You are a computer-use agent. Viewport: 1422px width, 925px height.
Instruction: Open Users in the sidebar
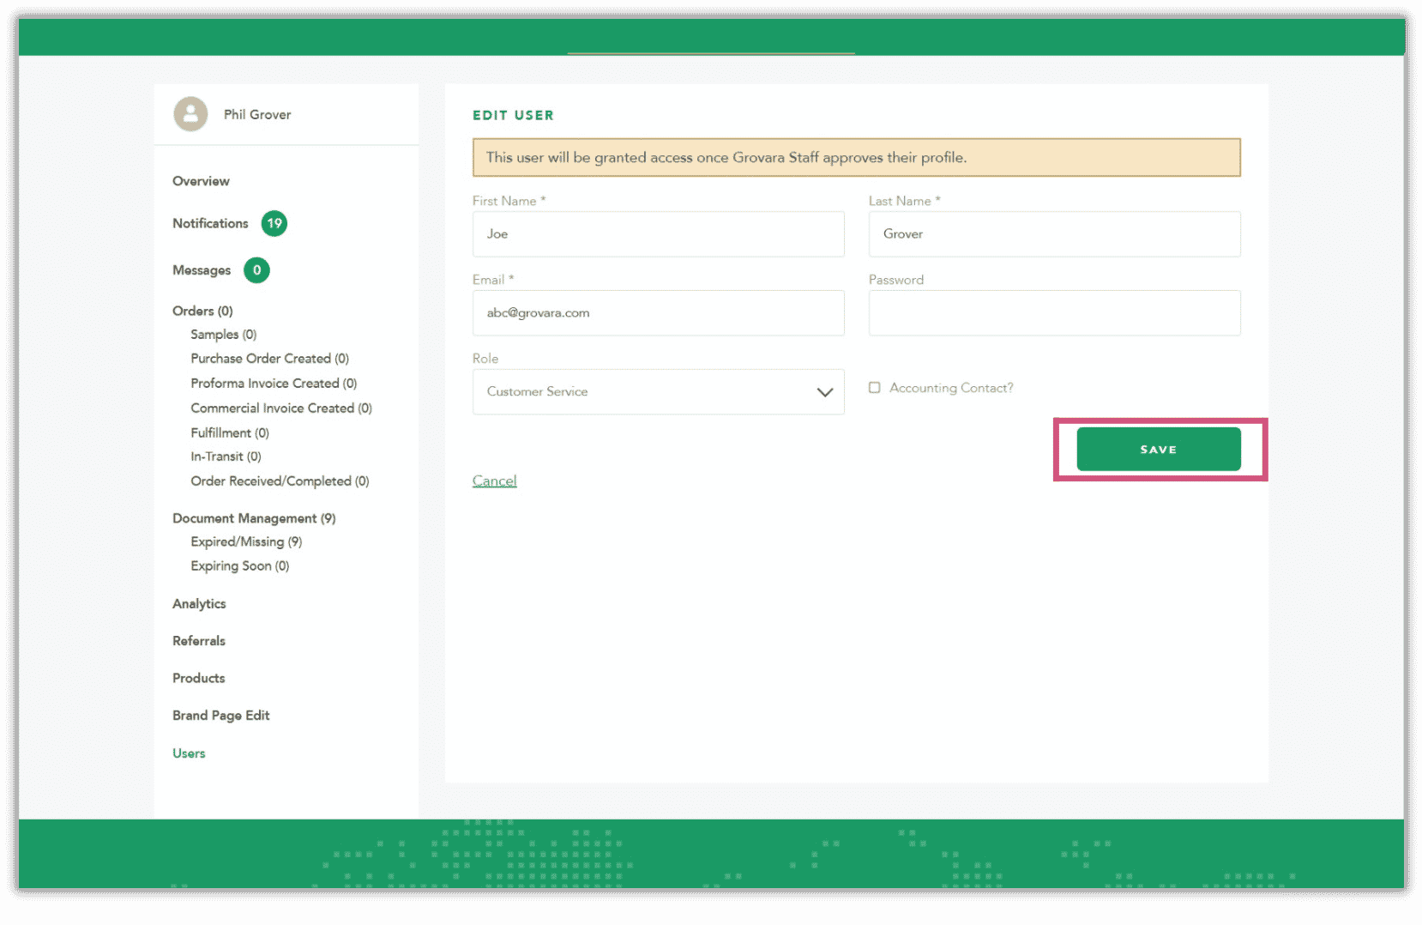(x=189, y=753)
